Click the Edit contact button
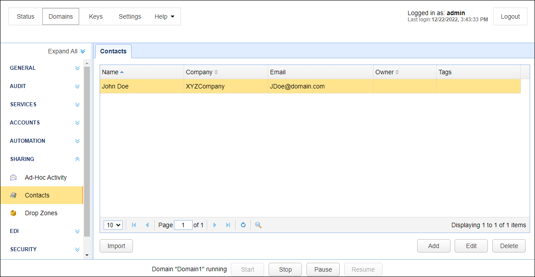The image size is (535, 277). click(x=471, y=246)
